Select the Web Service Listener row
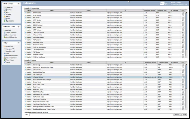 [x=105, y=47]
